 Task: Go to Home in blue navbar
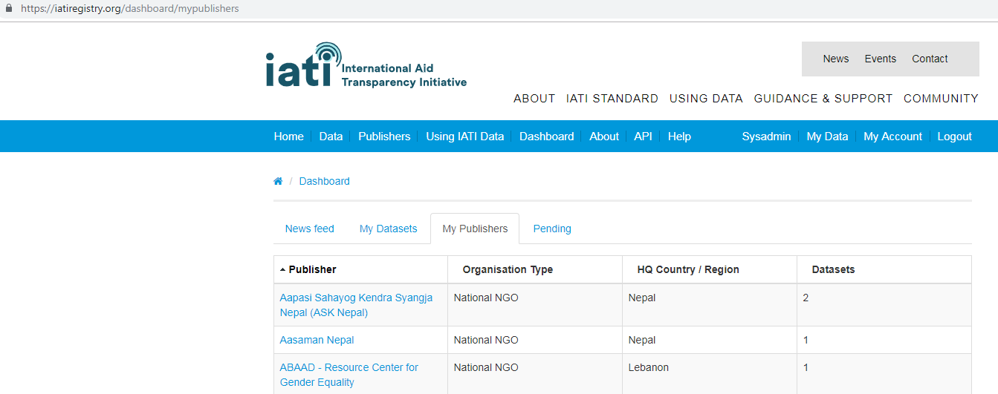click(x=288, y=137)
